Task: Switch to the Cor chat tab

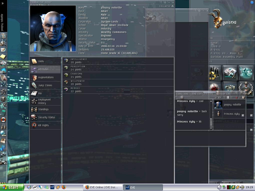Action: click(179, 94)
